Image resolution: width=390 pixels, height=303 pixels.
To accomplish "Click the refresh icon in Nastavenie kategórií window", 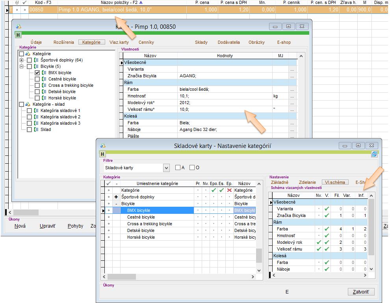I will click(374, 154).
